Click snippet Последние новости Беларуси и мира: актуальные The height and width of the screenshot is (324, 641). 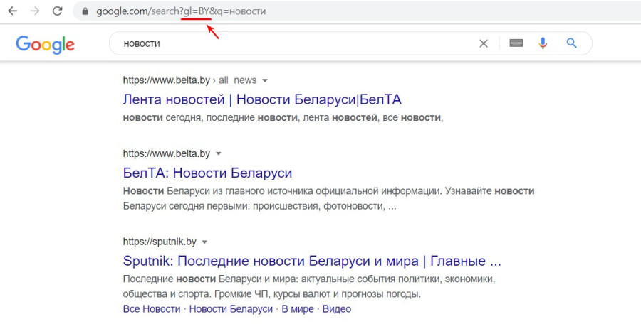tap(309, 286)
